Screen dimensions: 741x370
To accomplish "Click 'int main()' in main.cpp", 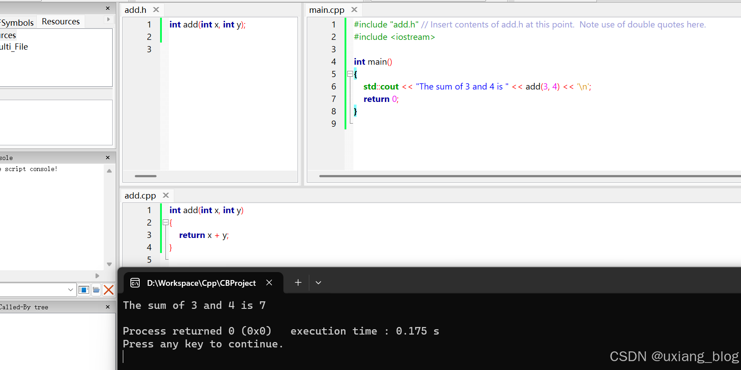I will coord(373,62).
